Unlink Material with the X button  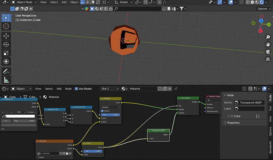pos(170,89)
